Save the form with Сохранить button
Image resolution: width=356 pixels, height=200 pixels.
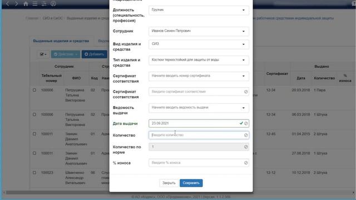click(x=191, y=183)
